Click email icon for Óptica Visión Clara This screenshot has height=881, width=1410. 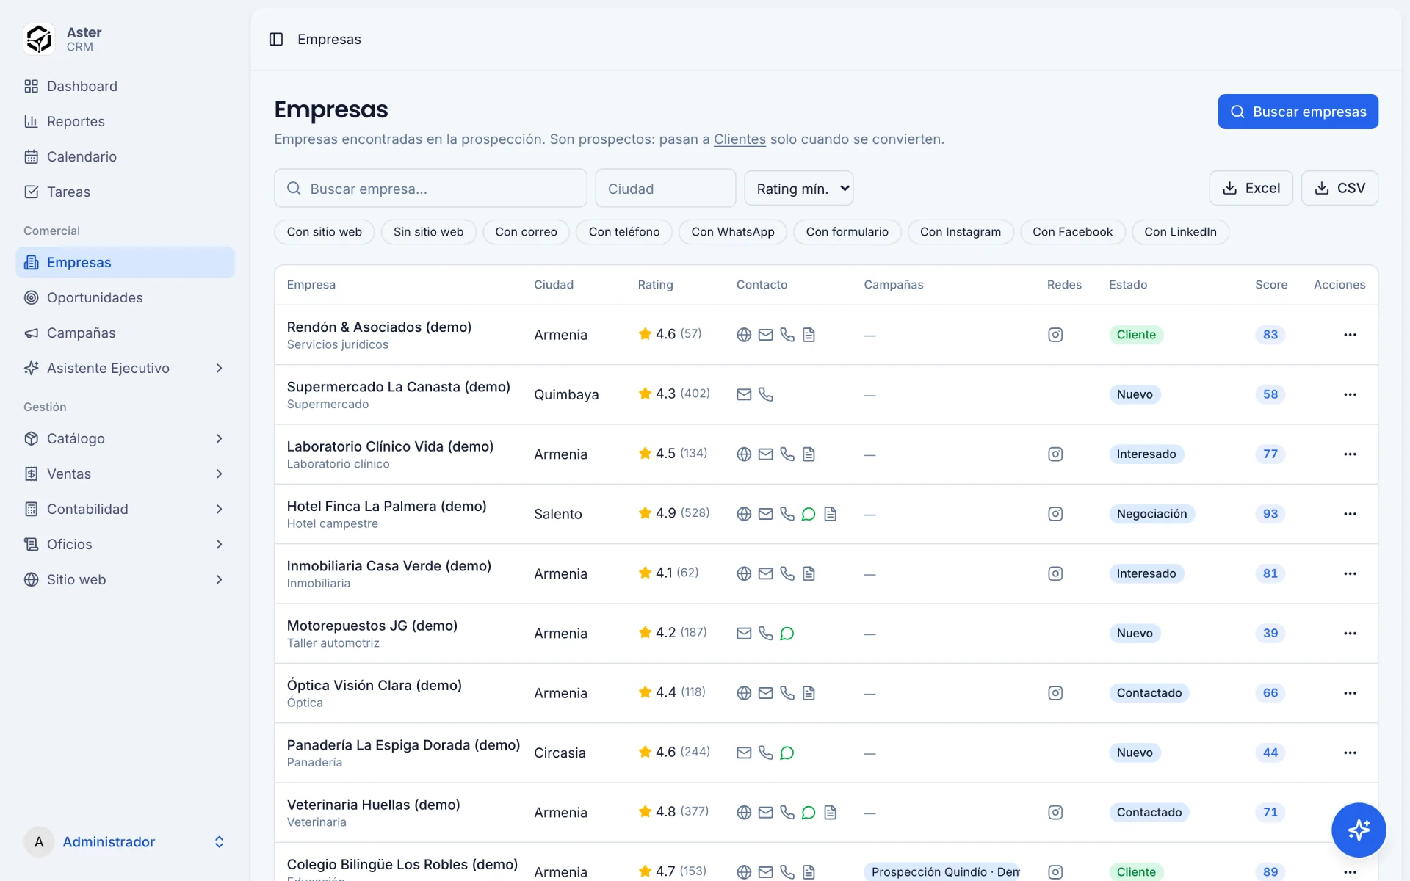[765, 693]
